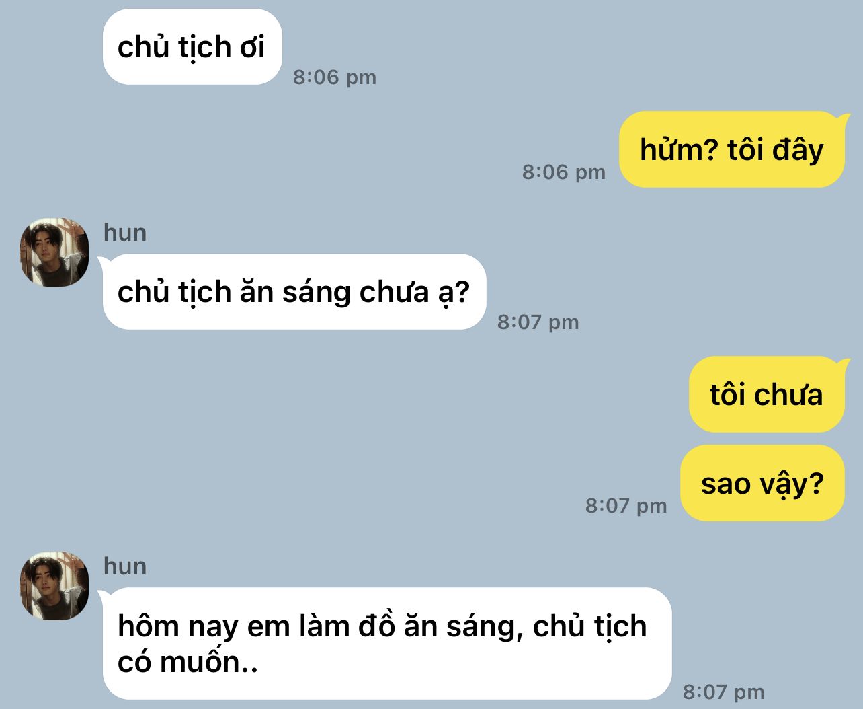
Task: Tap the yellow "hửm? tôi đây" bubble
Action: (731, 149)
